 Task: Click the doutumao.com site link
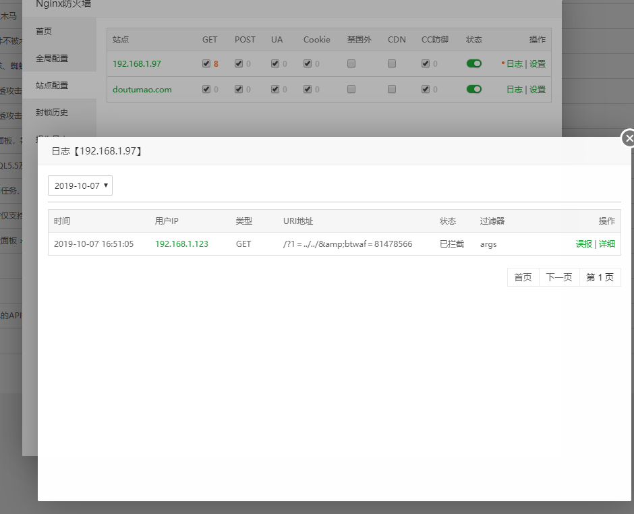click(x=142, y=89)
